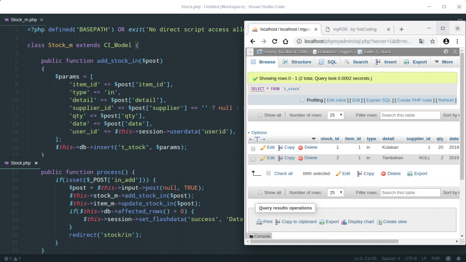Expand the + Options link above table
The width and height of the screenshot is (466, 262).
click(257, 133)
